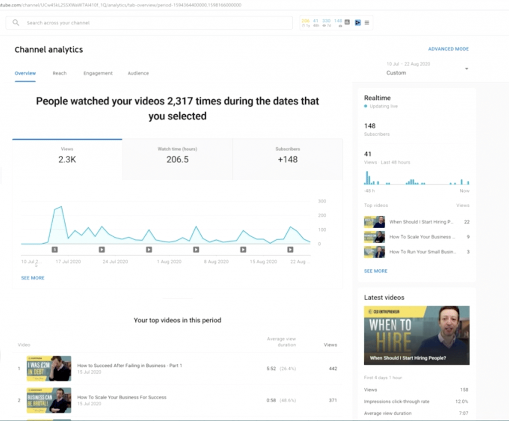Image resolution: width=509 pixels, height=421 pixels.
Task: Click the video marker near 15 Aug 2020
Action: click(243, 250)
